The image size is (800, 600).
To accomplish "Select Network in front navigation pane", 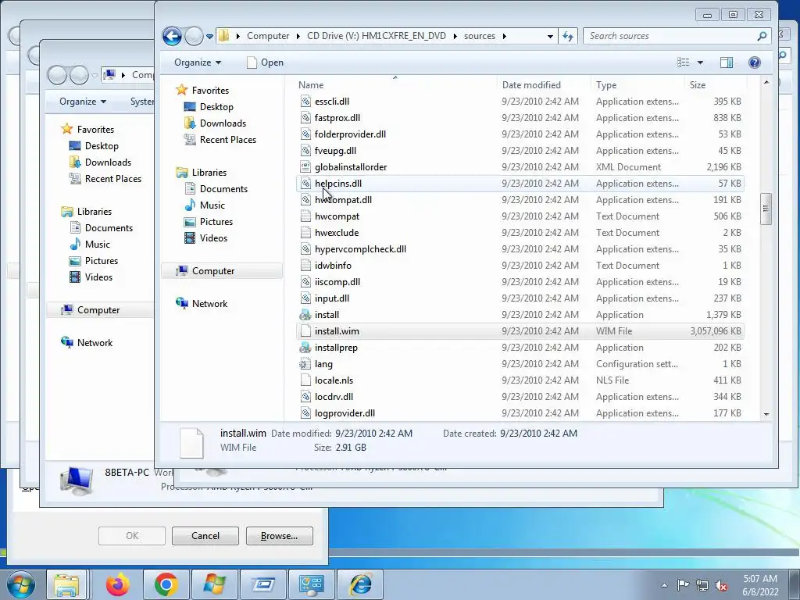I will (209, 304).
